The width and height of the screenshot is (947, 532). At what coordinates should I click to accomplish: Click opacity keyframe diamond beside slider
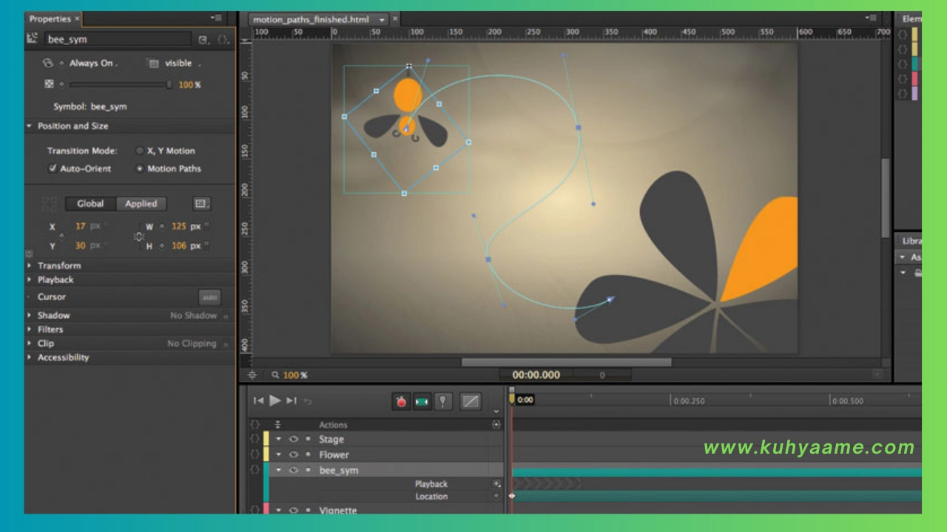click(x=61, y=84)
